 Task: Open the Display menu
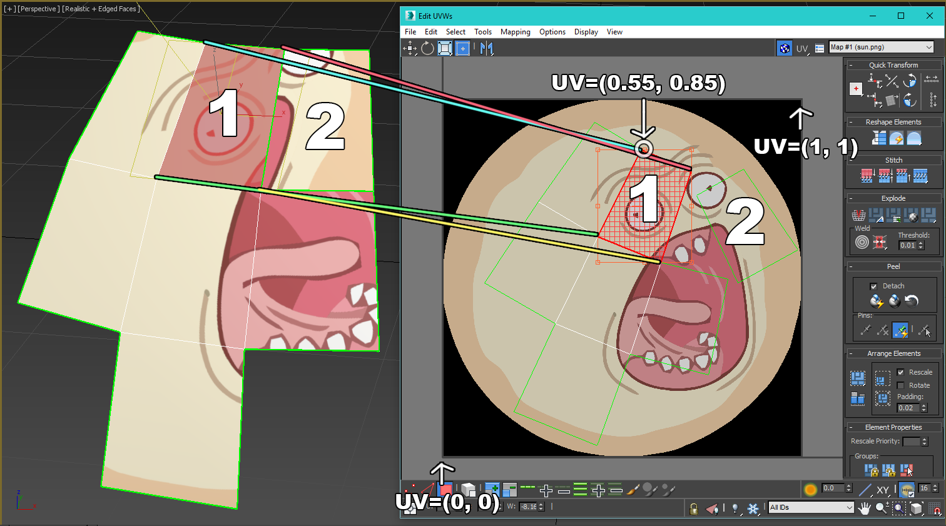coord(586,32)
